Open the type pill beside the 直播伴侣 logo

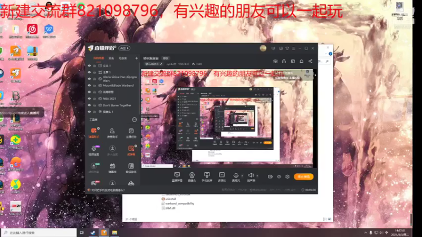[x=124, y=48]
